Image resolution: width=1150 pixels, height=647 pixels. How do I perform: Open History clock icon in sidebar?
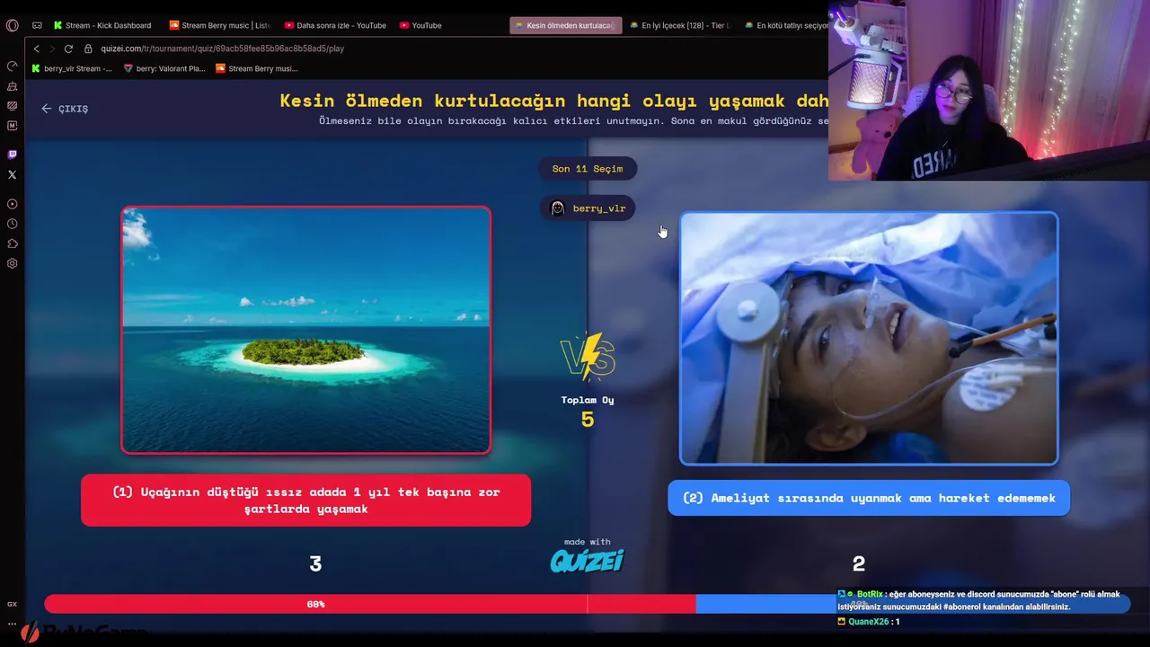tap(12, 224)
